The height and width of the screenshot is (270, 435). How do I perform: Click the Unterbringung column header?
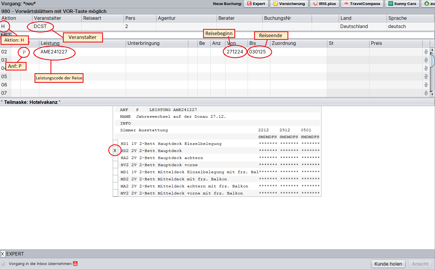[x=143, y=43]
